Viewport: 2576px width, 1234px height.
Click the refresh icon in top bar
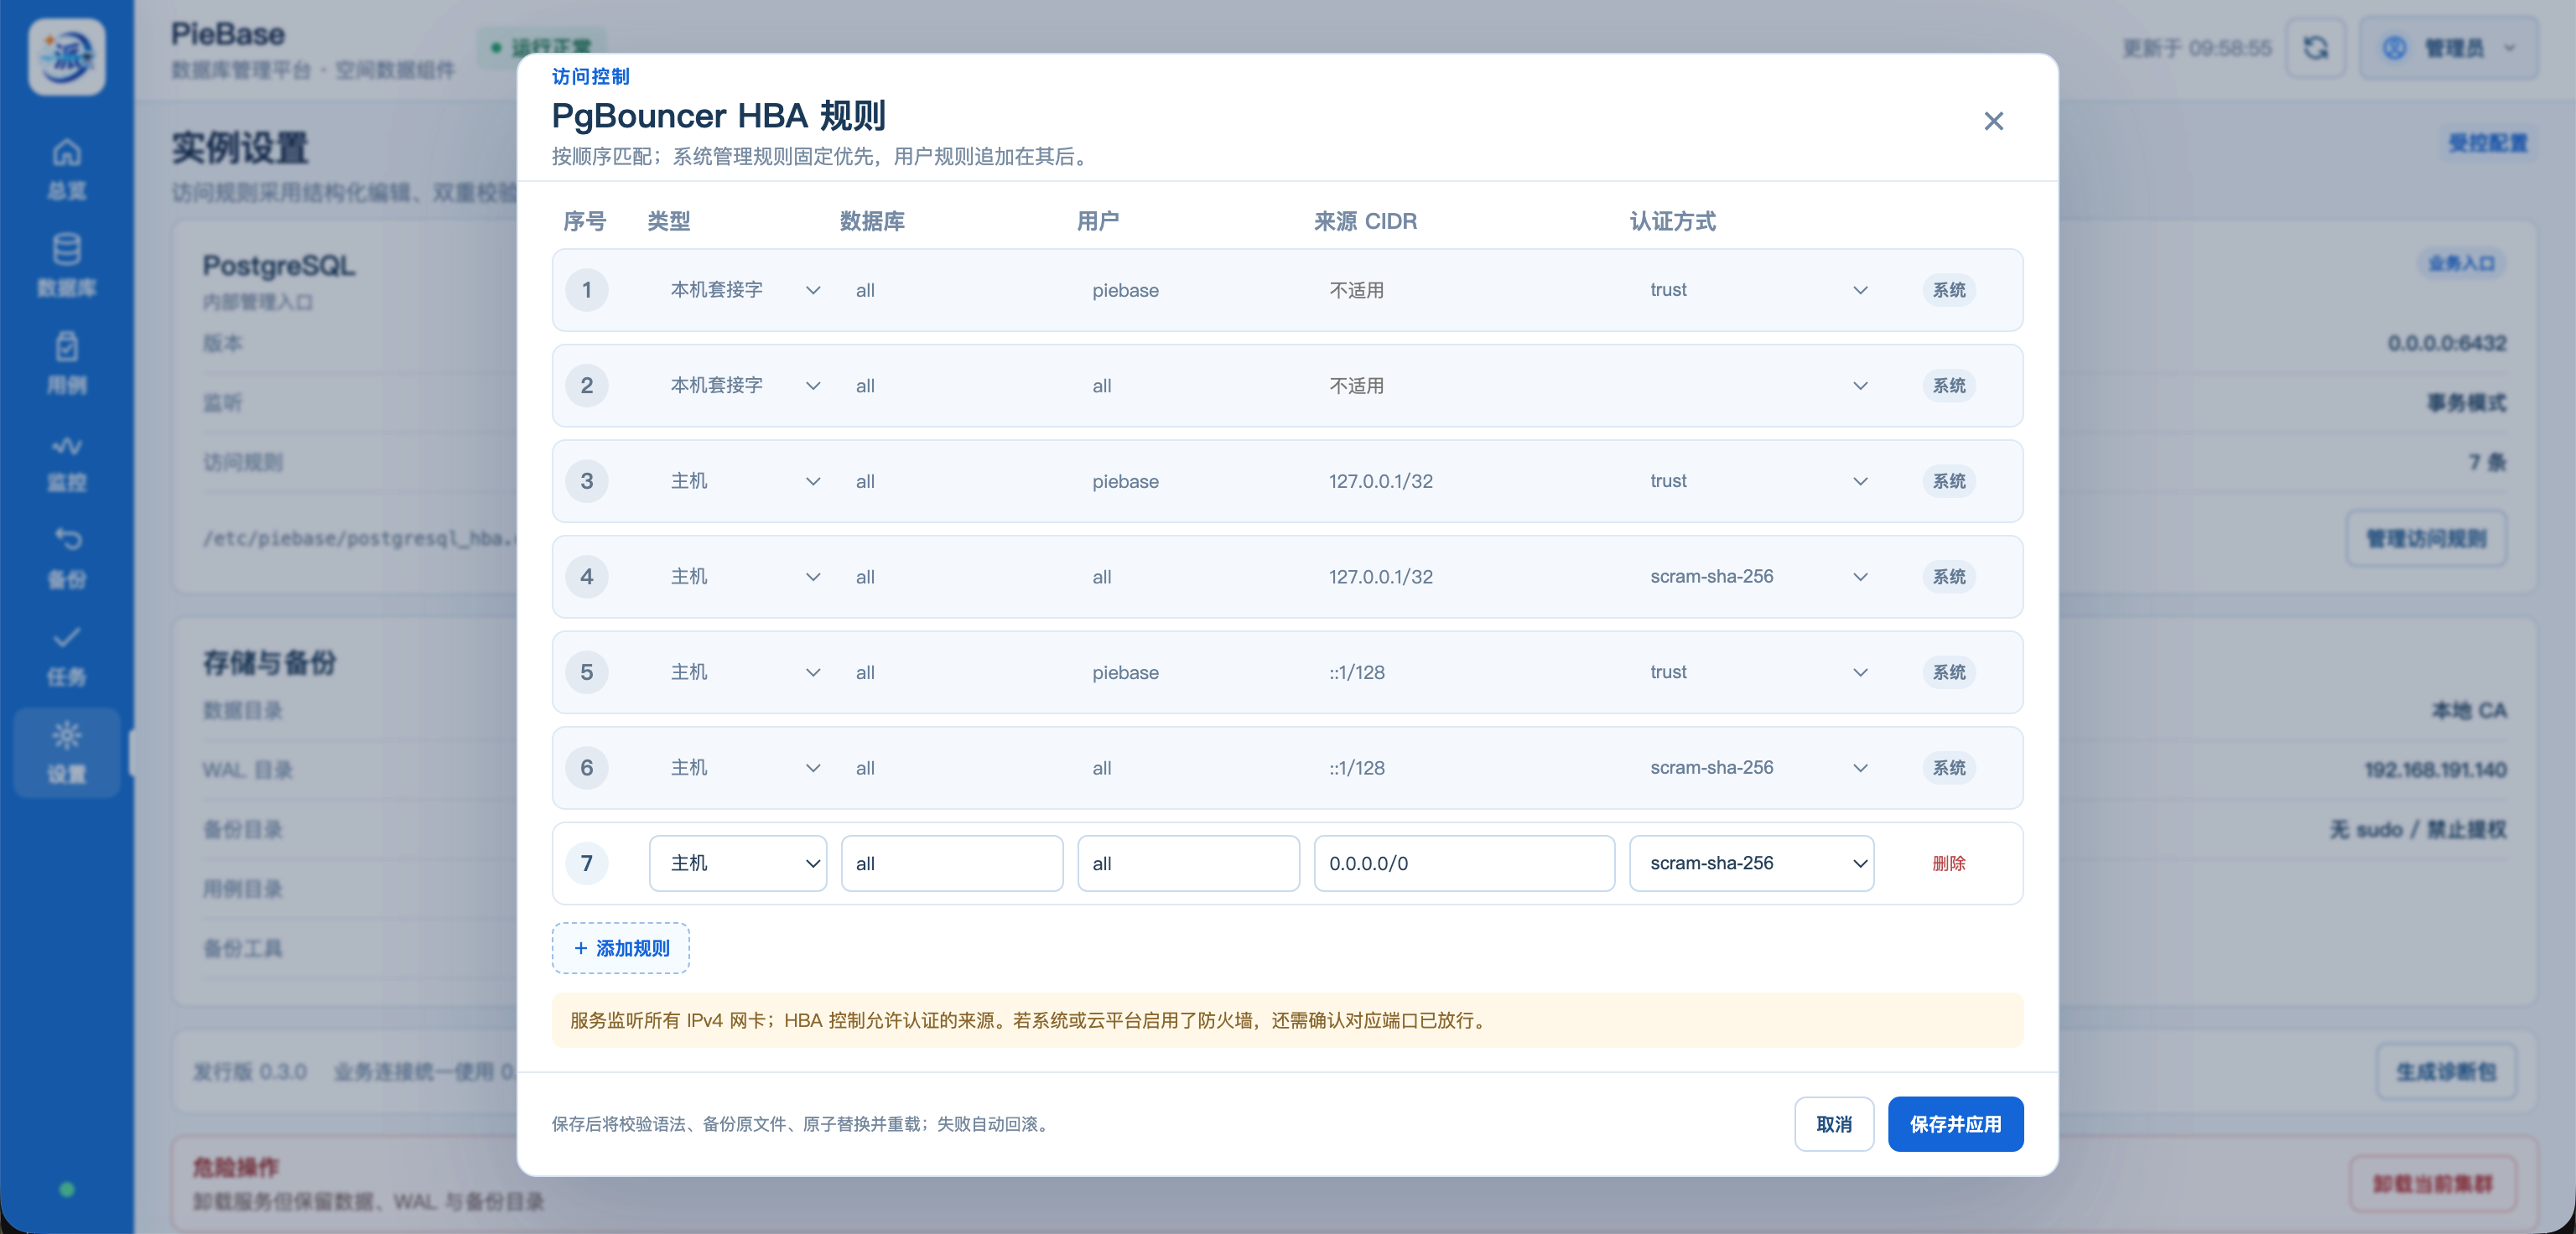tap(2316, 48)
